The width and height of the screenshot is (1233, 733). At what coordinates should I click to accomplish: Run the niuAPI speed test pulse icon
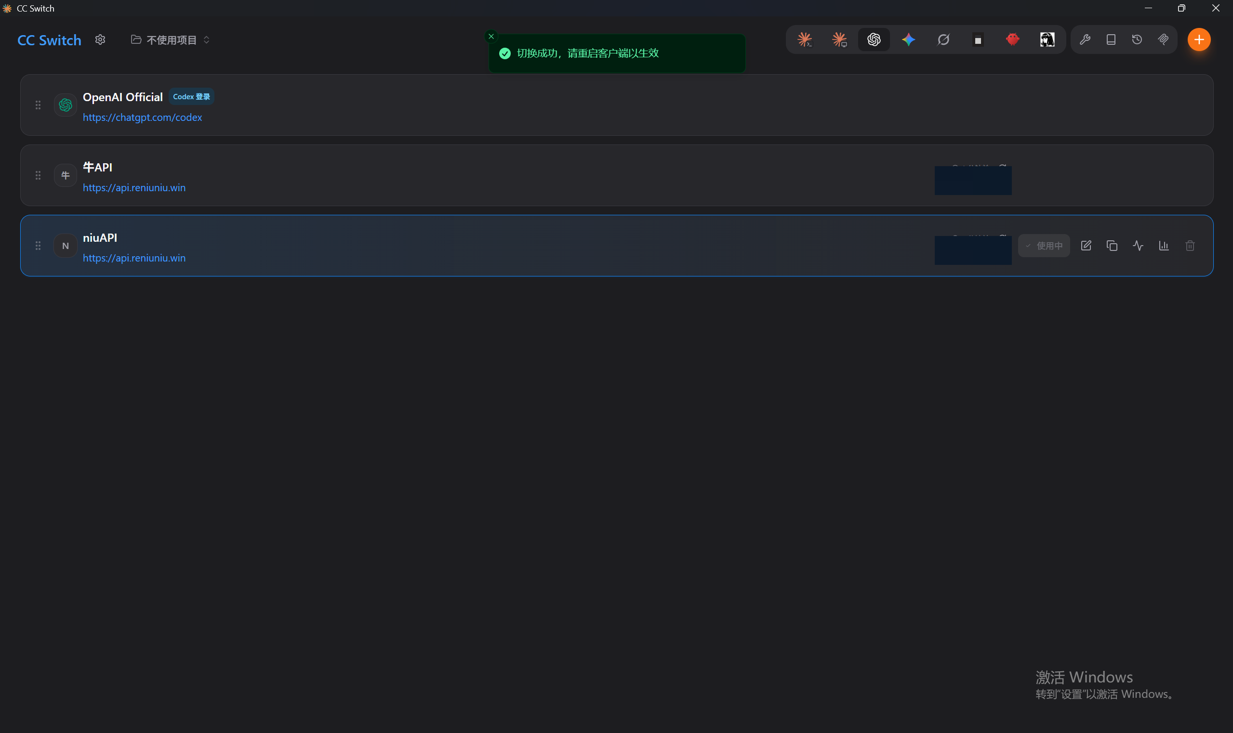click(1138, 246)
